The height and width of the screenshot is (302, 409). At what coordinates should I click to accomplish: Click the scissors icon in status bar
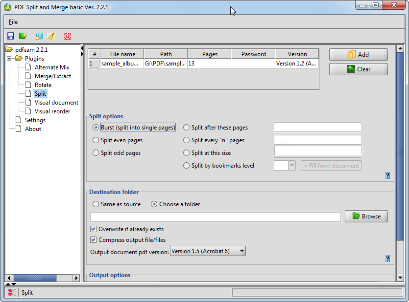(x=12, y=292)
